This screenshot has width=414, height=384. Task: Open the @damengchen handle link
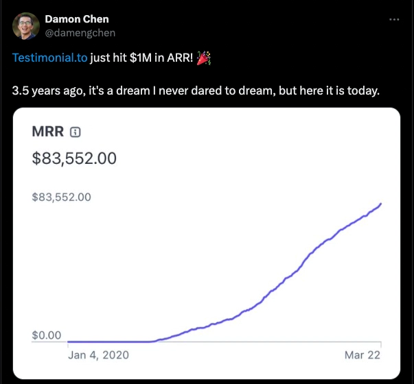point(80,33)
